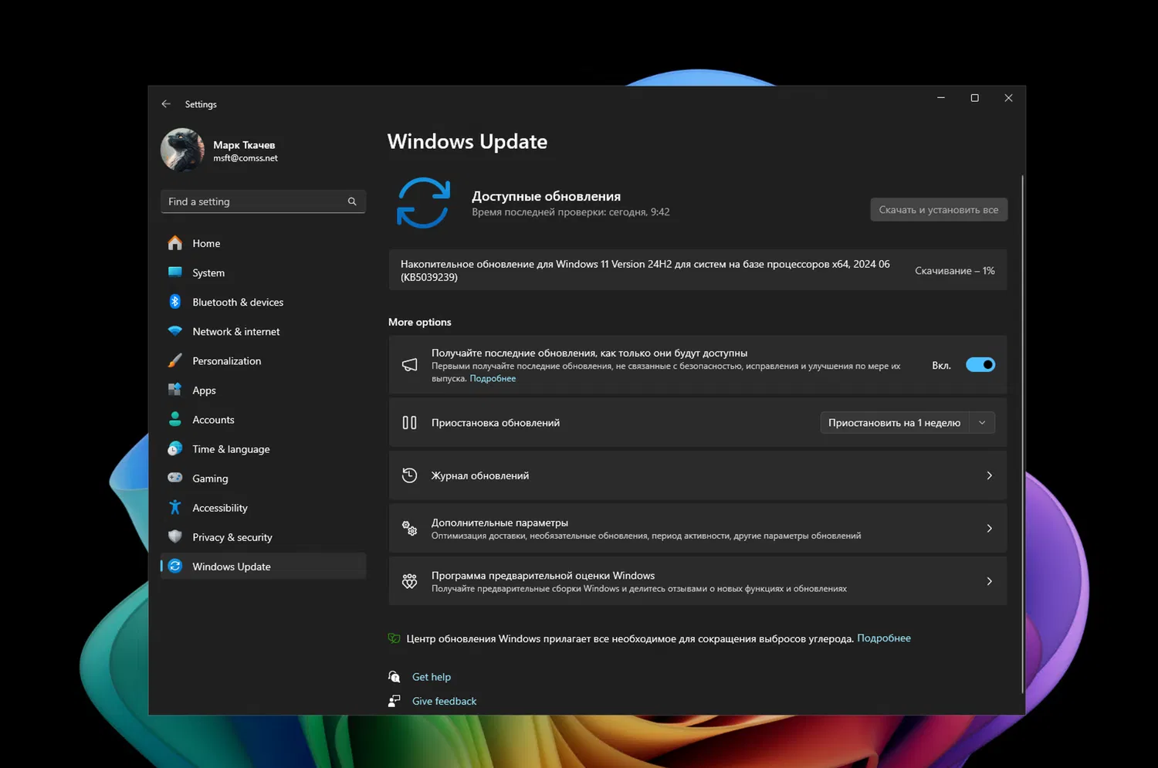This screenshot has width=1158, height=768.
Task: Click the Apps icon in sidebar
Action: pyautogui.click(x=175, y=390)
